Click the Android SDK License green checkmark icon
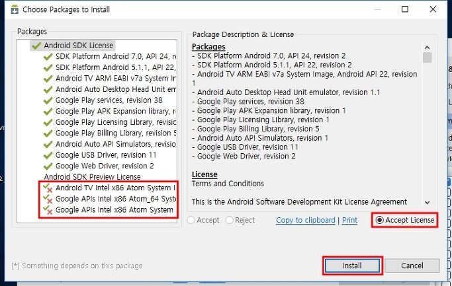 36,46
